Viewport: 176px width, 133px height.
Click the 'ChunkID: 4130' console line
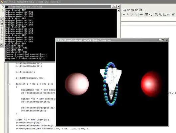[14, 46]
